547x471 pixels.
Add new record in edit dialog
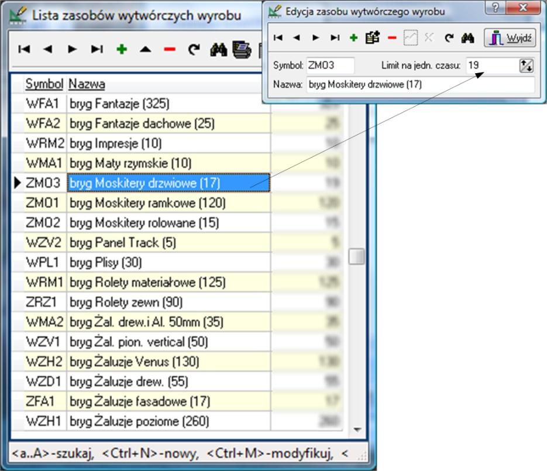coord(354,37)
